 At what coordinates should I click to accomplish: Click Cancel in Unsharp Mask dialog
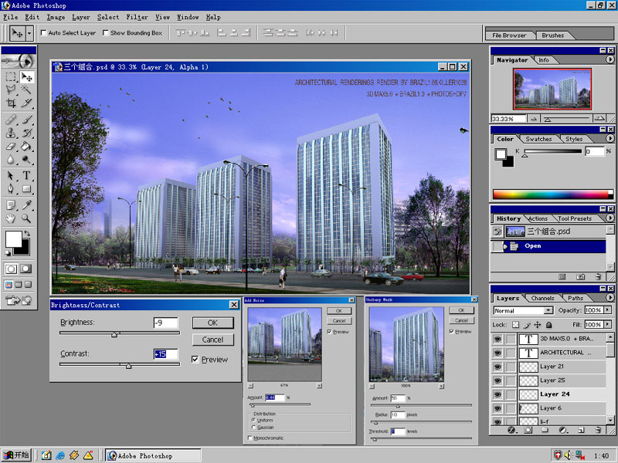pos(461,320)
